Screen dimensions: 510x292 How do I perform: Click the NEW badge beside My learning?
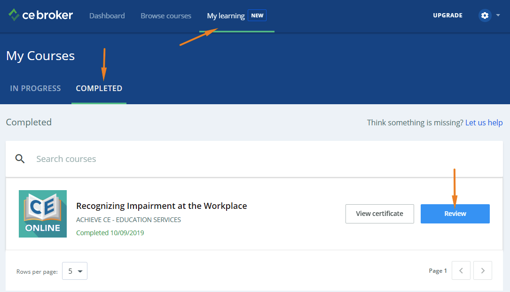coord(257,15)
